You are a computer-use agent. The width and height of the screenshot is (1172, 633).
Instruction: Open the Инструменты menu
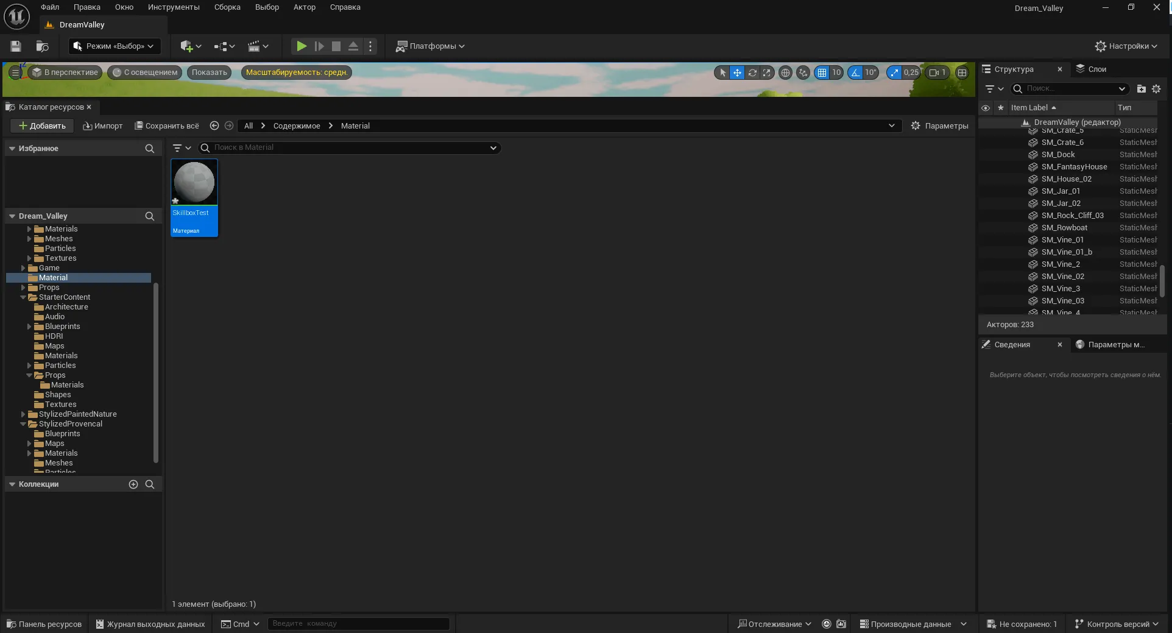pyautogui.click(x=173, y=7)
